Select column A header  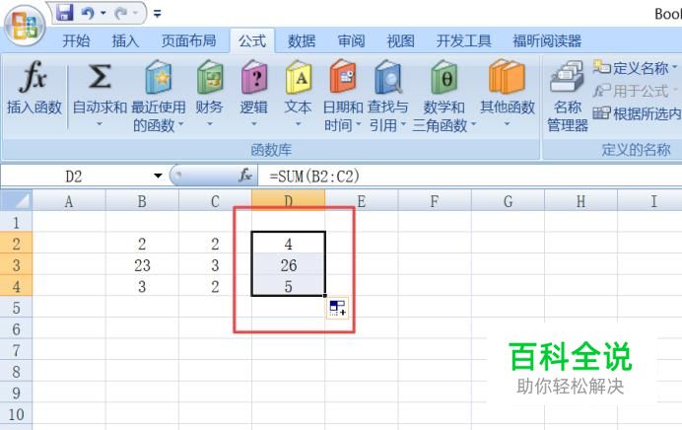(x=69, y=201)
